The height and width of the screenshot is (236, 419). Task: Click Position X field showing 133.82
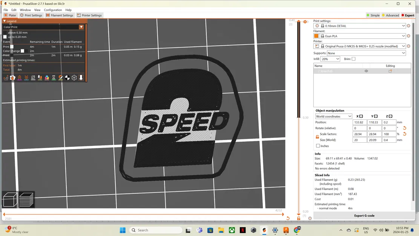[360, 122]
